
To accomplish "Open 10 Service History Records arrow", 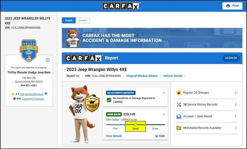I will tap(236, 105).
